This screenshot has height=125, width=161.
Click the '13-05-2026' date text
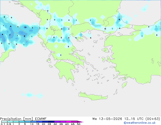[110, 119]
